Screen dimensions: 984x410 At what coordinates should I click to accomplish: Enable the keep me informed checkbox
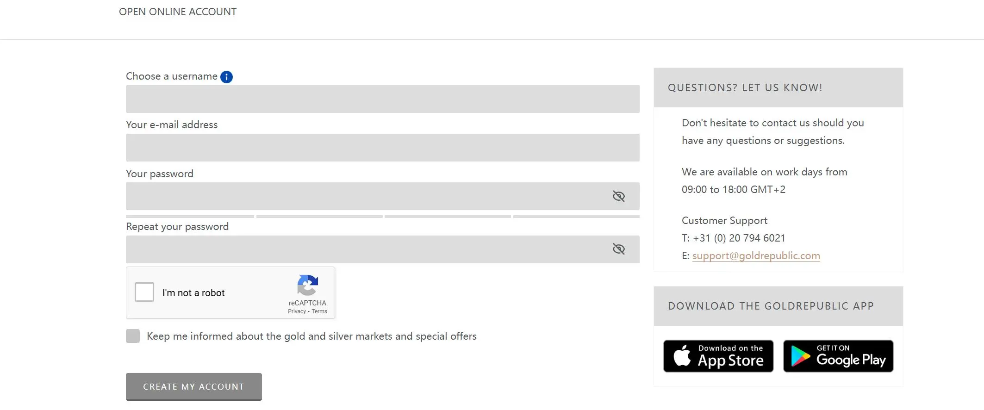click(x=133, y=336)
